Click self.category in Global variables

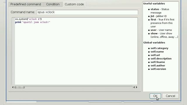159,48
